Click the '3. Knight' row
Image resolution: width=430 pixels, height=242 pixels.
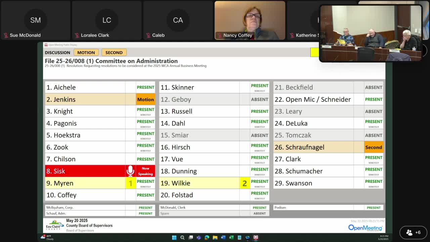(x=100, y=111)
